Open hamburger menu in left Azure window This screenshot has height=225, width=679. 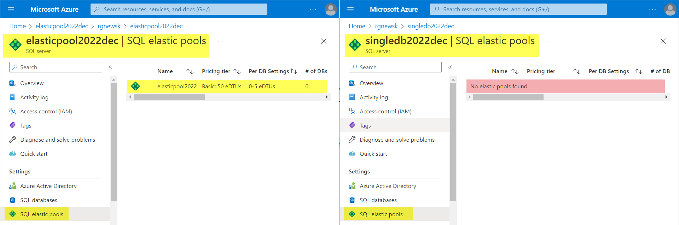tap(11, 9)
